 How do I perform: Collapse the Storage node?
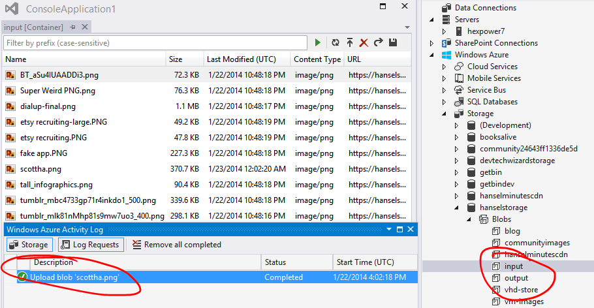coord(445,114)
